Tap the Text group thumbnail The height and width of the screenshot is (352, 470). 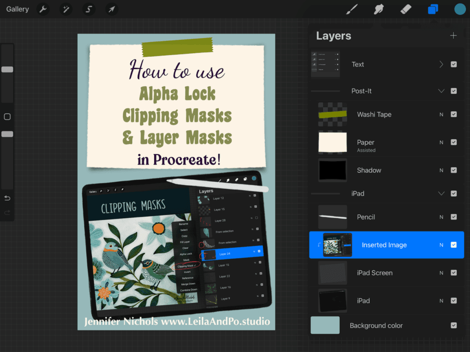(x=325, y=64)
